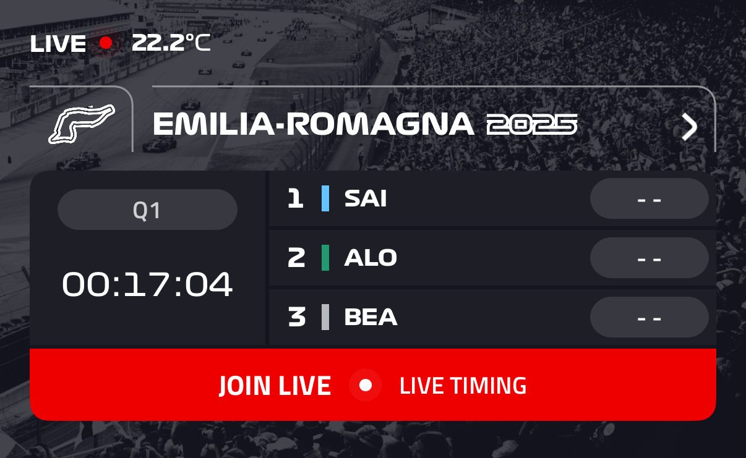The height and width of the screenshot is (458, 746).
Task: Open the Imola circuit outline icon
Action: pyautogui.click(x=82, y=124)
